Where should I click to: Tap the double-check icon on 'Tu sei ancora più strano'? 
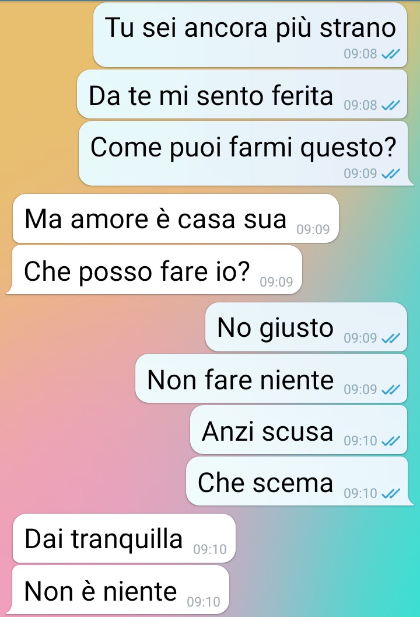[x=391, y=54]
